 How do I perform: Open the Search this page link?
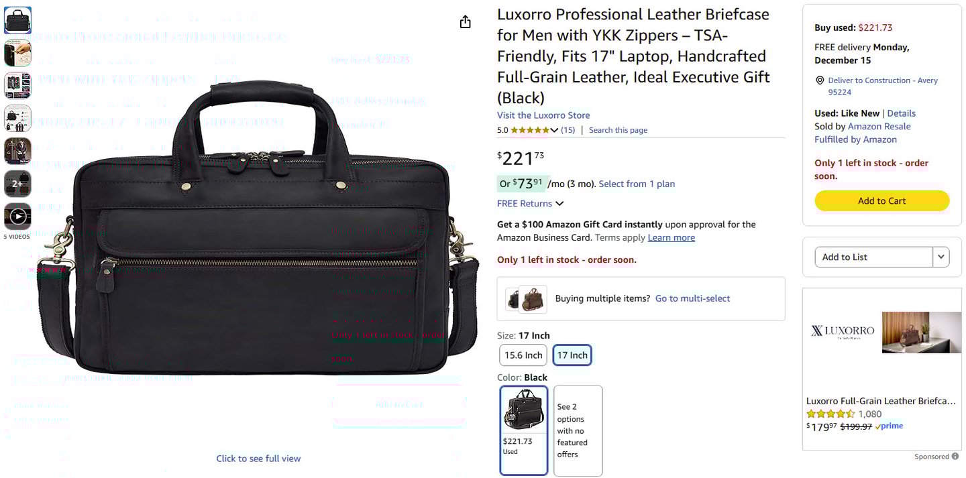[618, 130]
